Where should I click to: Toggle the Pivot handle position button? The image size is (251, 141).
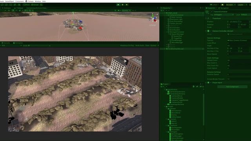pyautogui.click(x=27, y=5)
